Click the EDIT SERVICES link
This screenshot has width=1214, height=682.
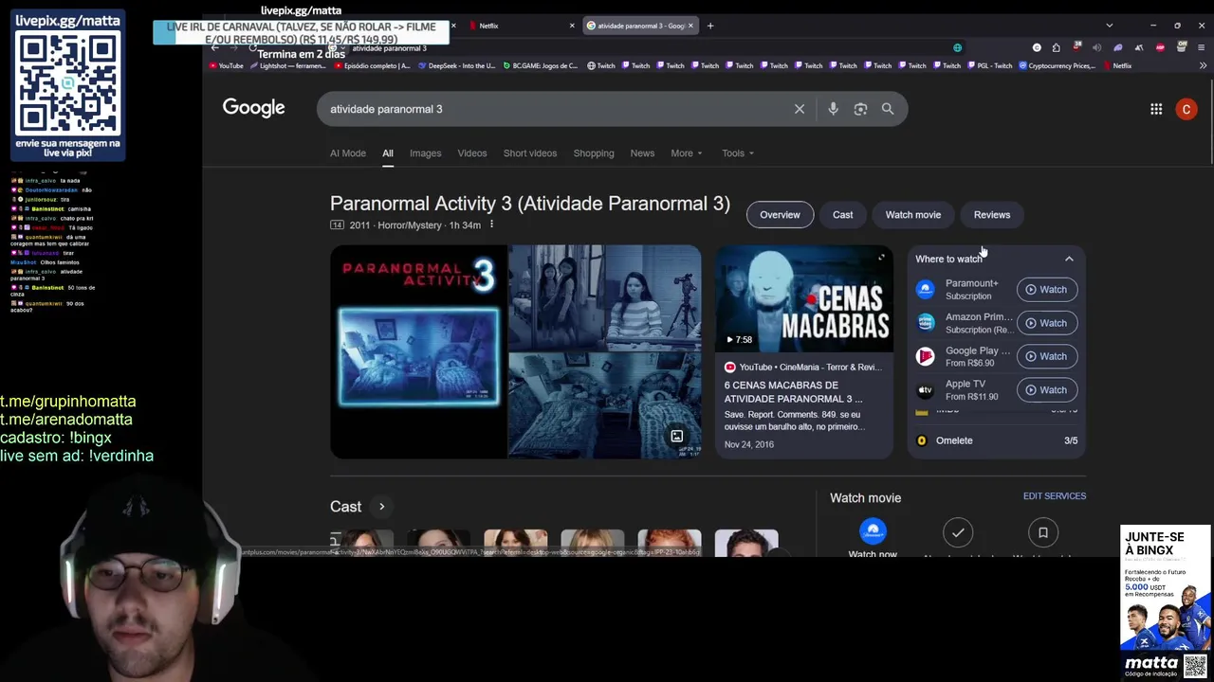coord(1055,496)
